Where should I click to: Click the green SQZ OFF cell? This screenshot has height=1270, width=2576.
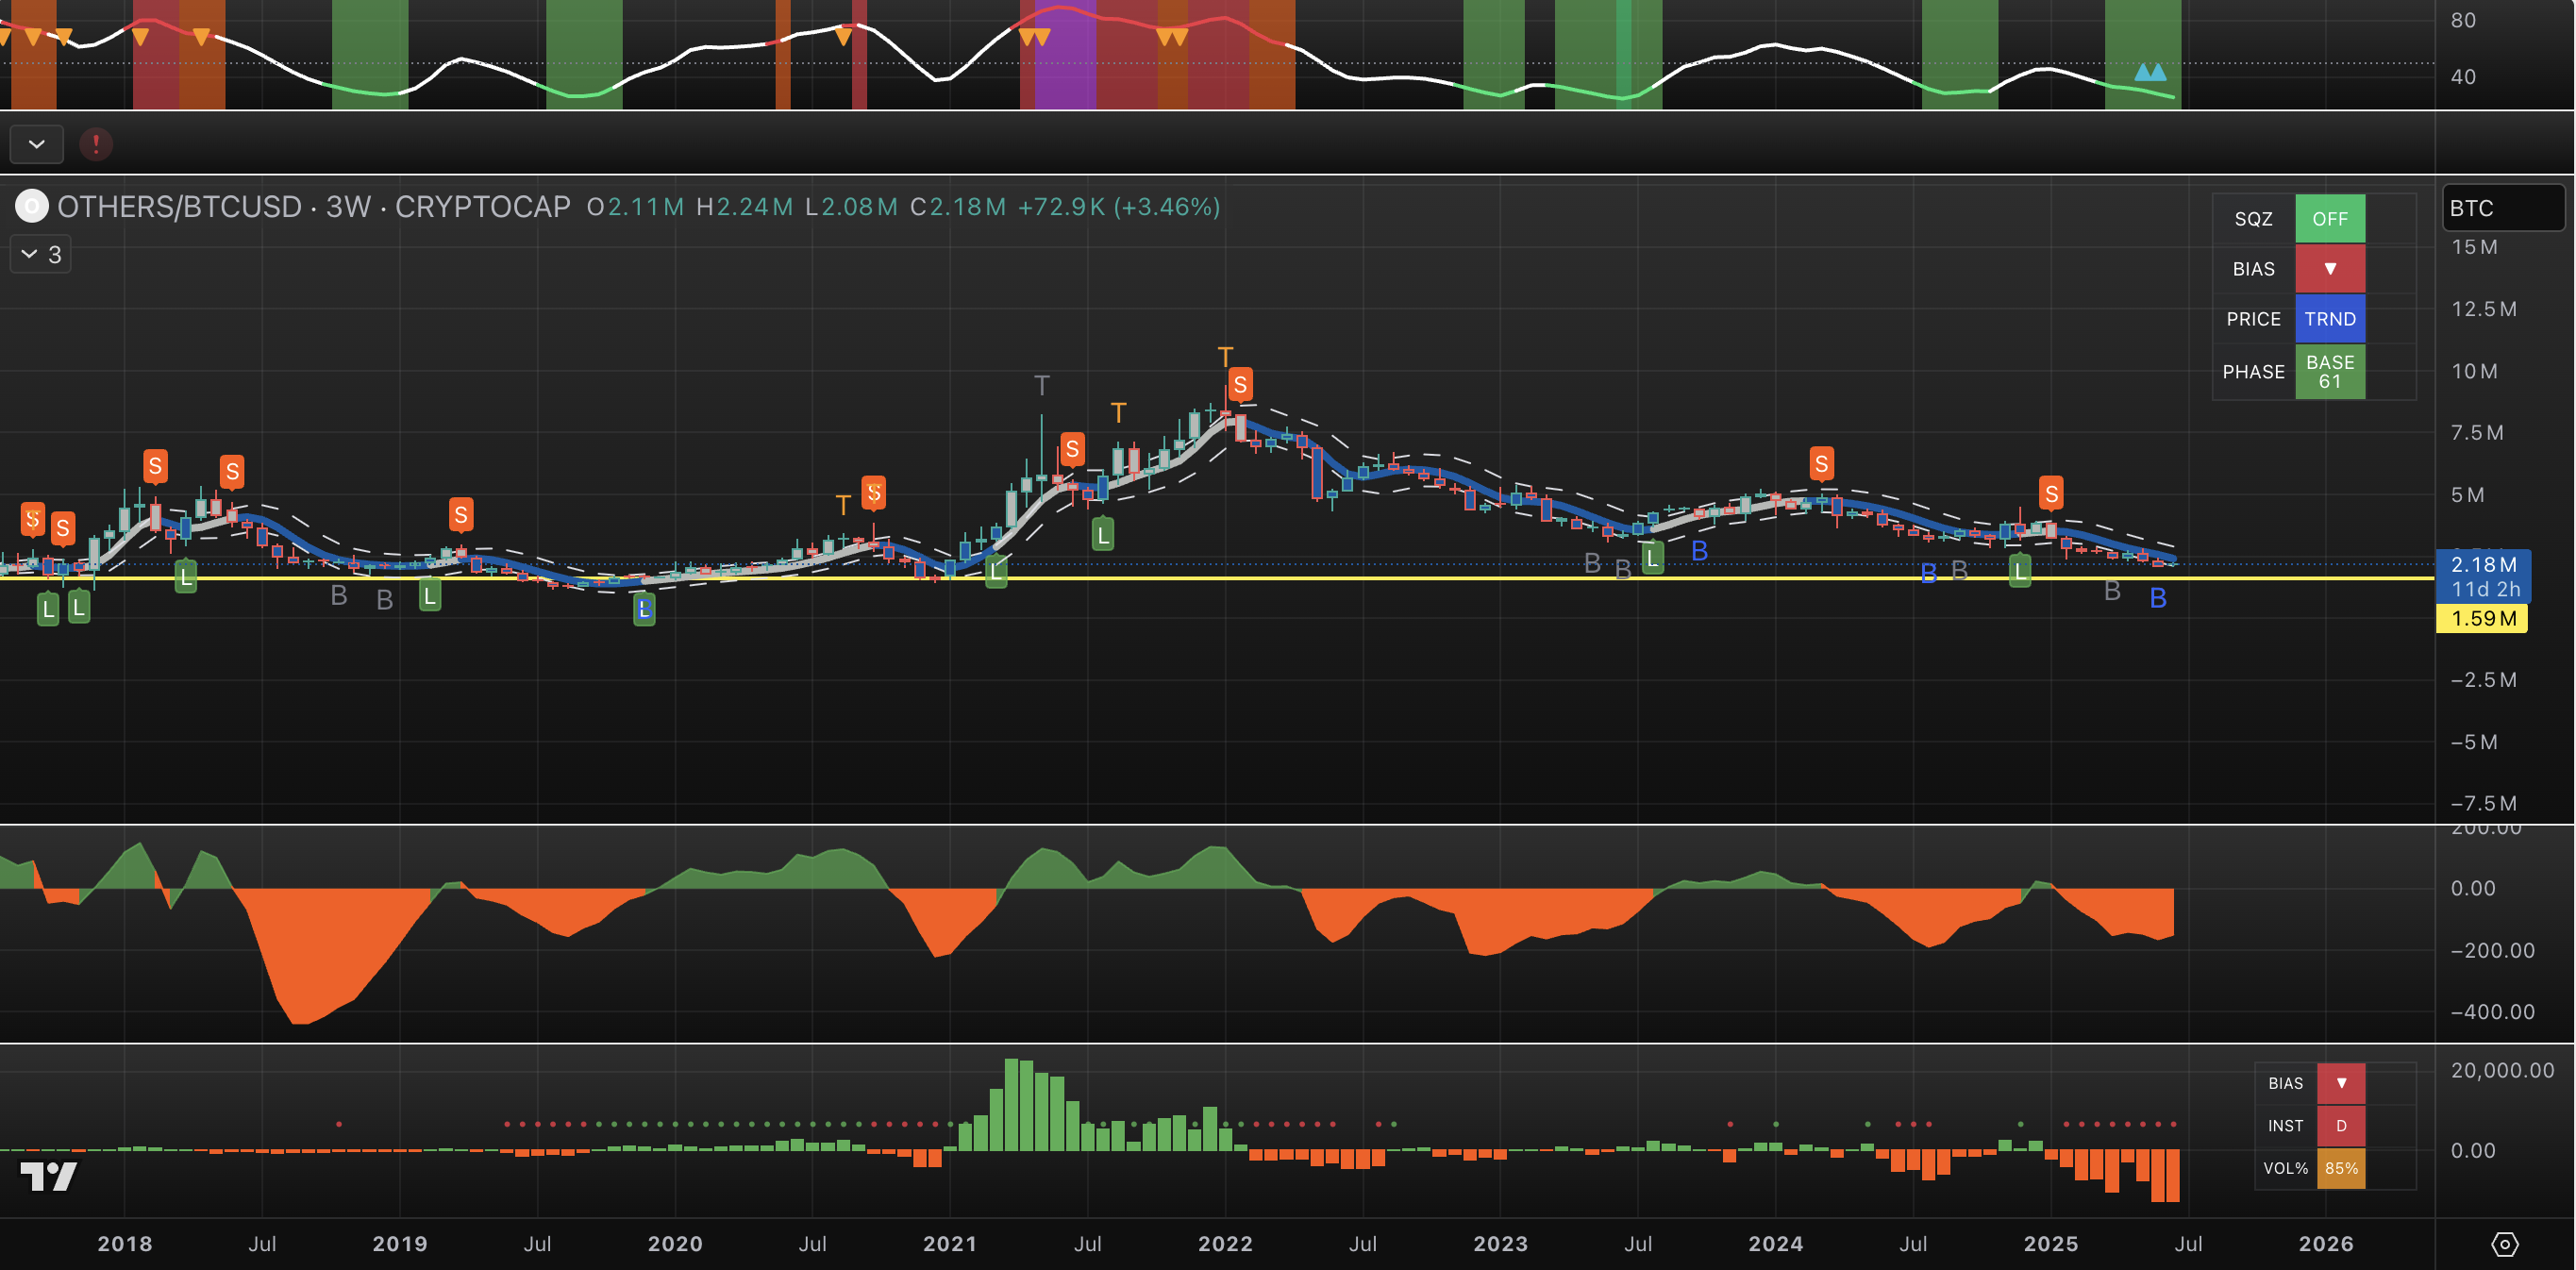2329,219
